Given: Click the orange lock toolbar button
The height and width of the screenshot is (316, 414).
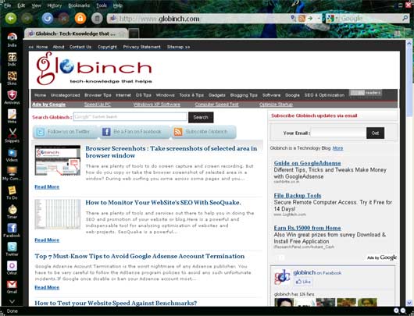Looking at the screenshot, I should pos(80,19).
